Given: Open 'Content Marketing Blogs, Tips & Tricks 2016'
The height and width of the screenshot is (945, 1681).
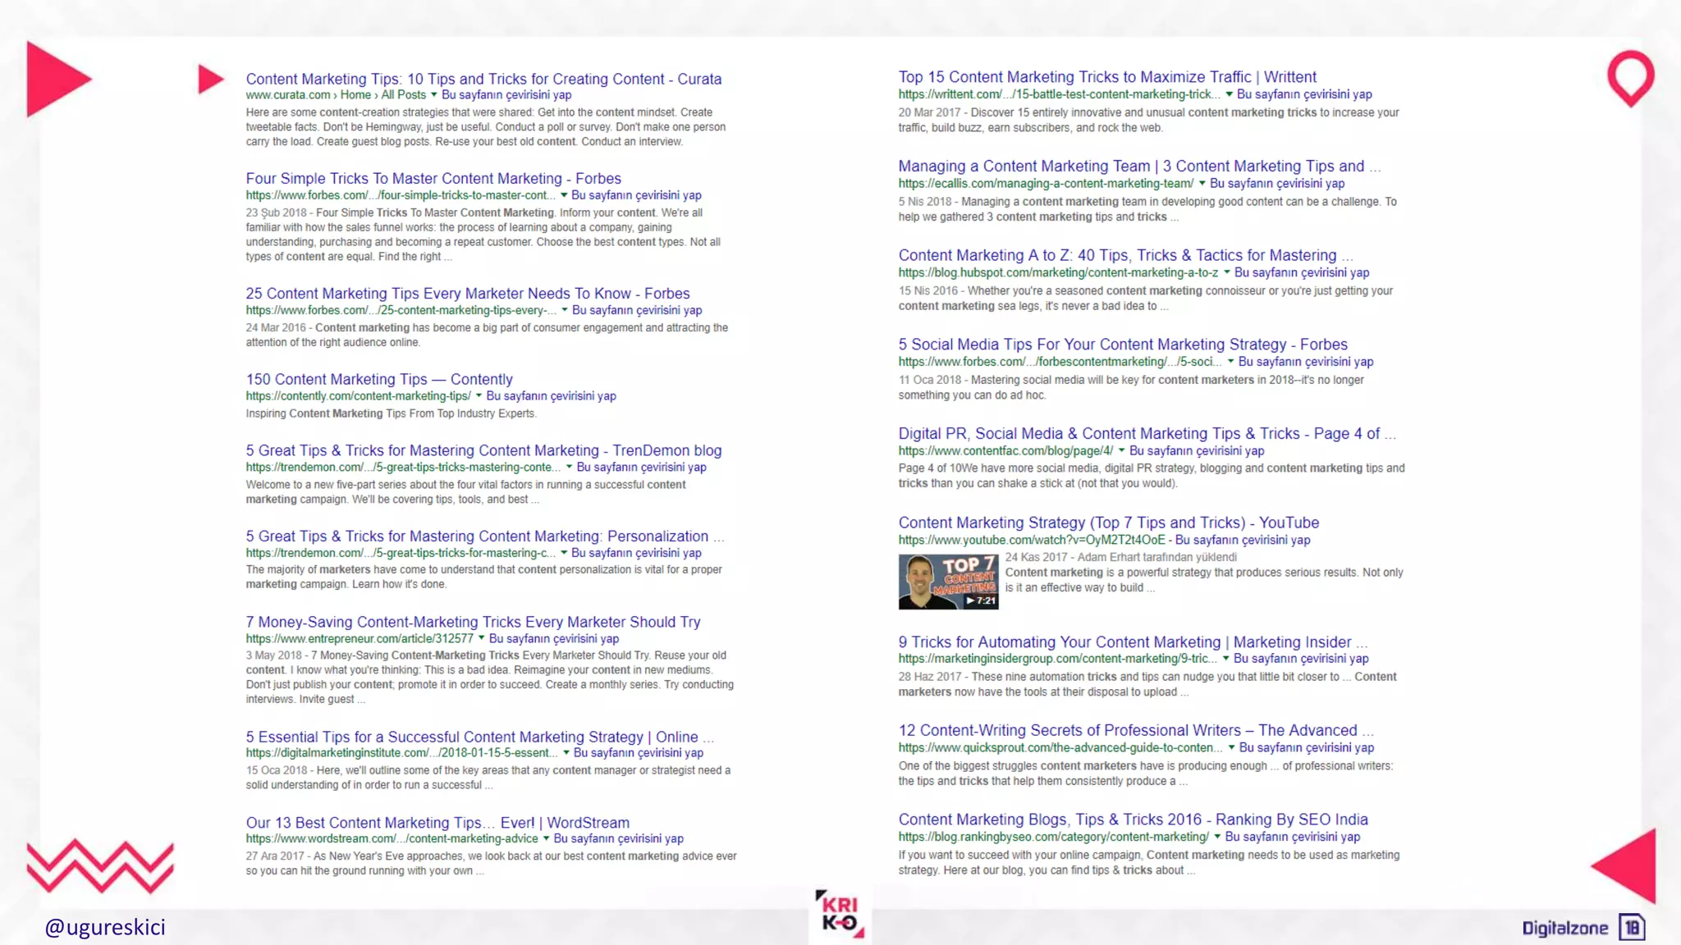Looking at the screenshot, I should (1133, 819).
